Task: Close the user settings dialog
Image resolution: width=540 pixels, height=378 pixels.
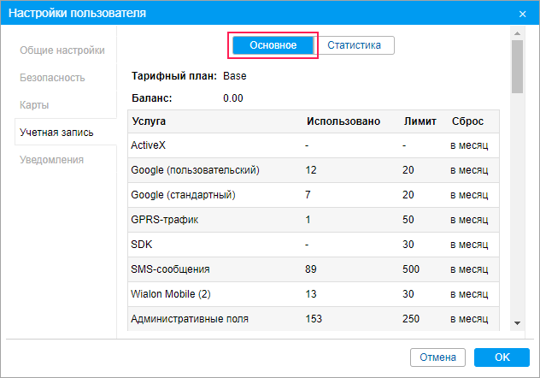Action: pyautogui.click(x=522, y=14)
